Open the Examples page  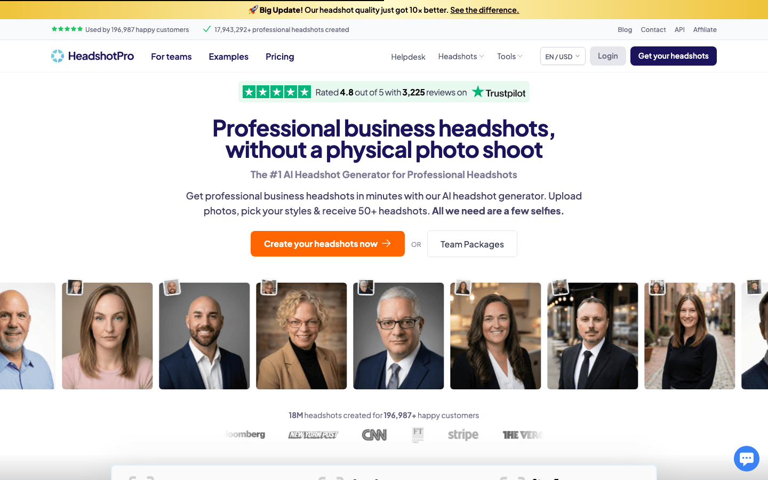(228, 57)
